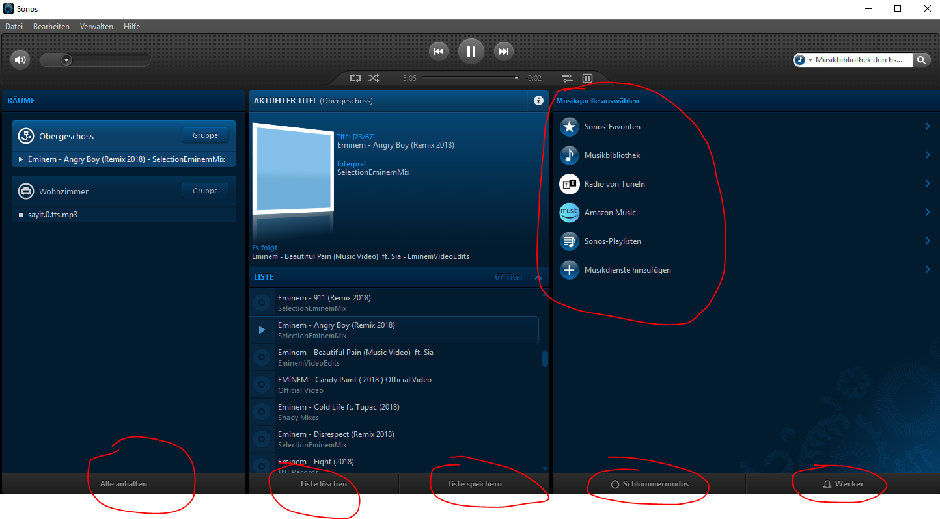The height and width of the screenshot is (519, 940).
Task: Expand Amazon Music with its right chevron
Action: [928, 213]
